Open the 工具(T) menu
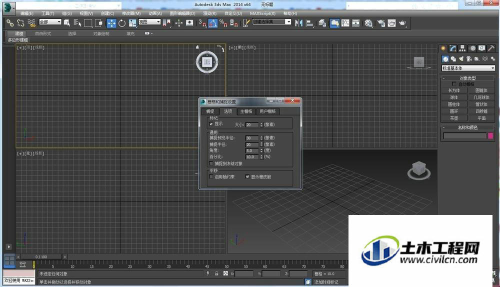This screenshot has height=287, width=500. tap(48, 13)
